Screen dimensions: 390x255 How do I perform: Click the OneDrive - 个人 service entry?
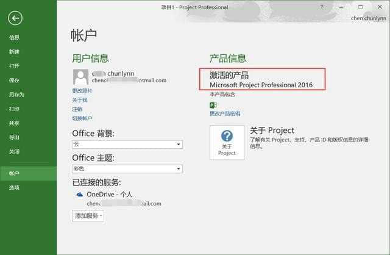pyautogui.click(x=109, y=194)
